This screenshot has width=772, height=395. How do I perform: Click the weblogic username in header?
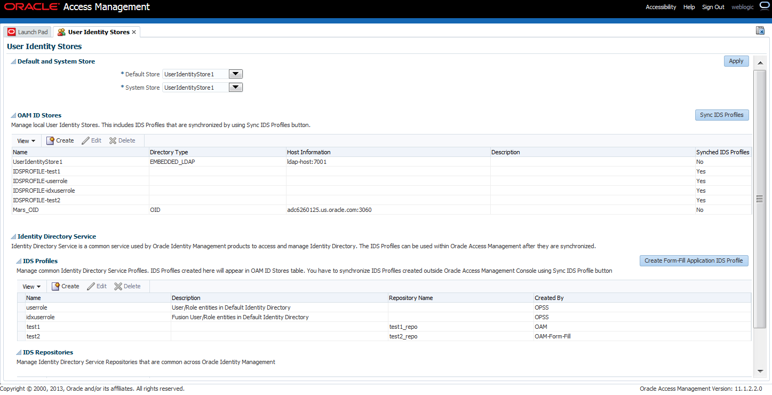point(744,7)
